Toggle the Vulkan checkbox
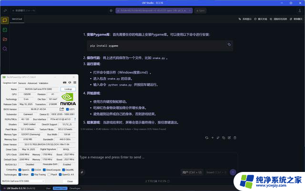Image resolution: width=305 pixels, height=191 pixels. 20,174
